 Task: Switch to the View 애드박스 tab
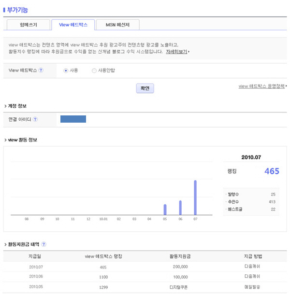[73, 25]
